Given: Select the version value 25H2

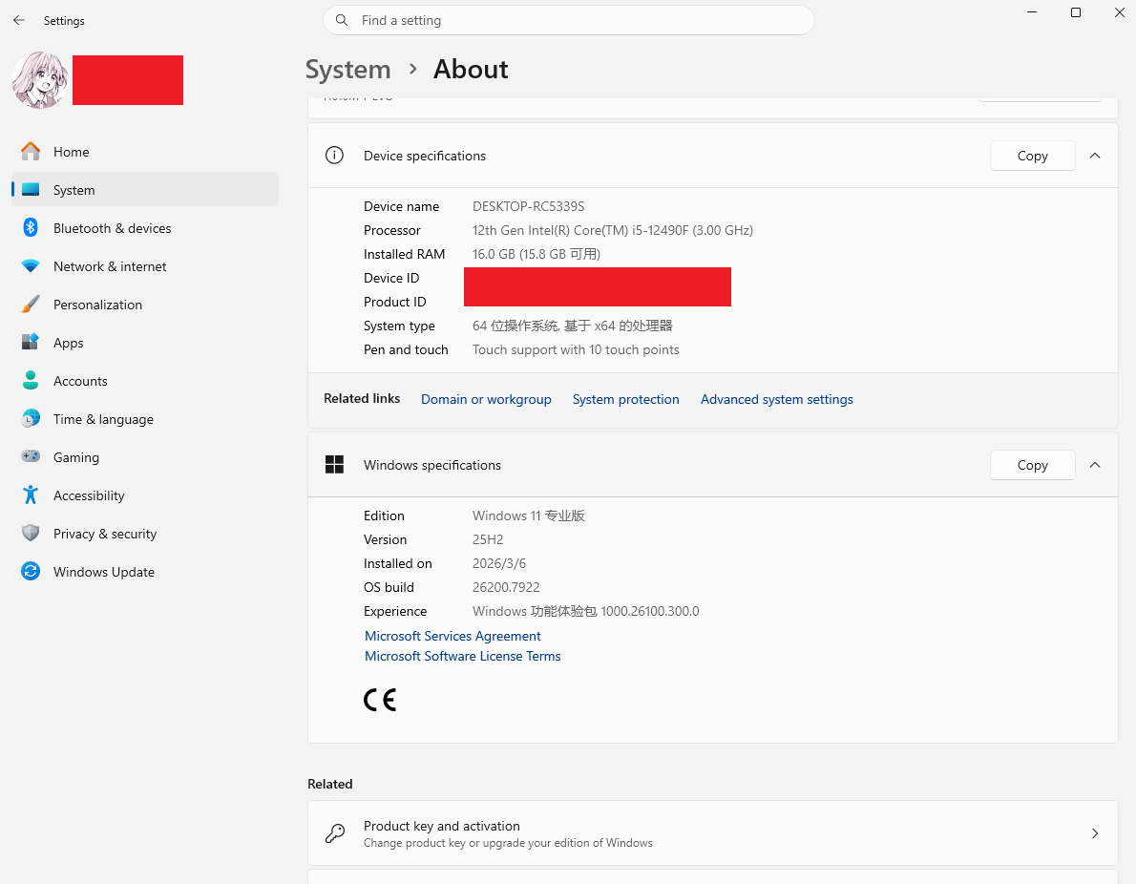Looking at the screenshot, I should coord(488,539).
